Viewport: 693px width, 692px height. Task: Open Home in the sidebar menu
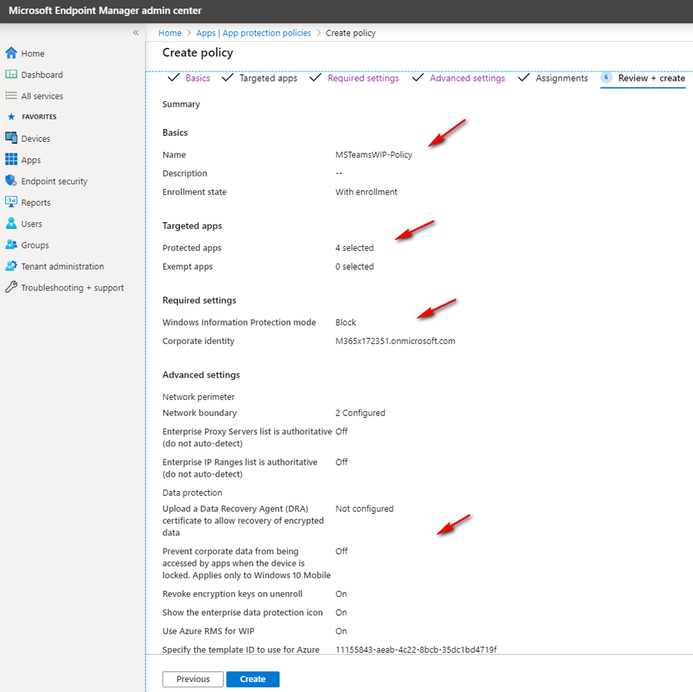point(33,53)
